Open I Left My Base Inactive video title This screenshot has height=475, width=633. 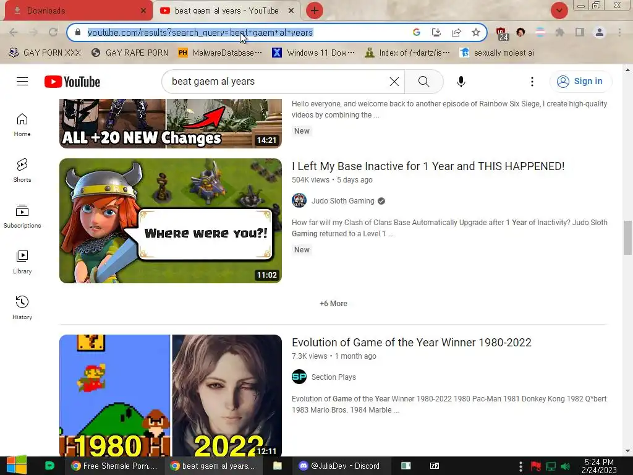(x=428, y=166)
